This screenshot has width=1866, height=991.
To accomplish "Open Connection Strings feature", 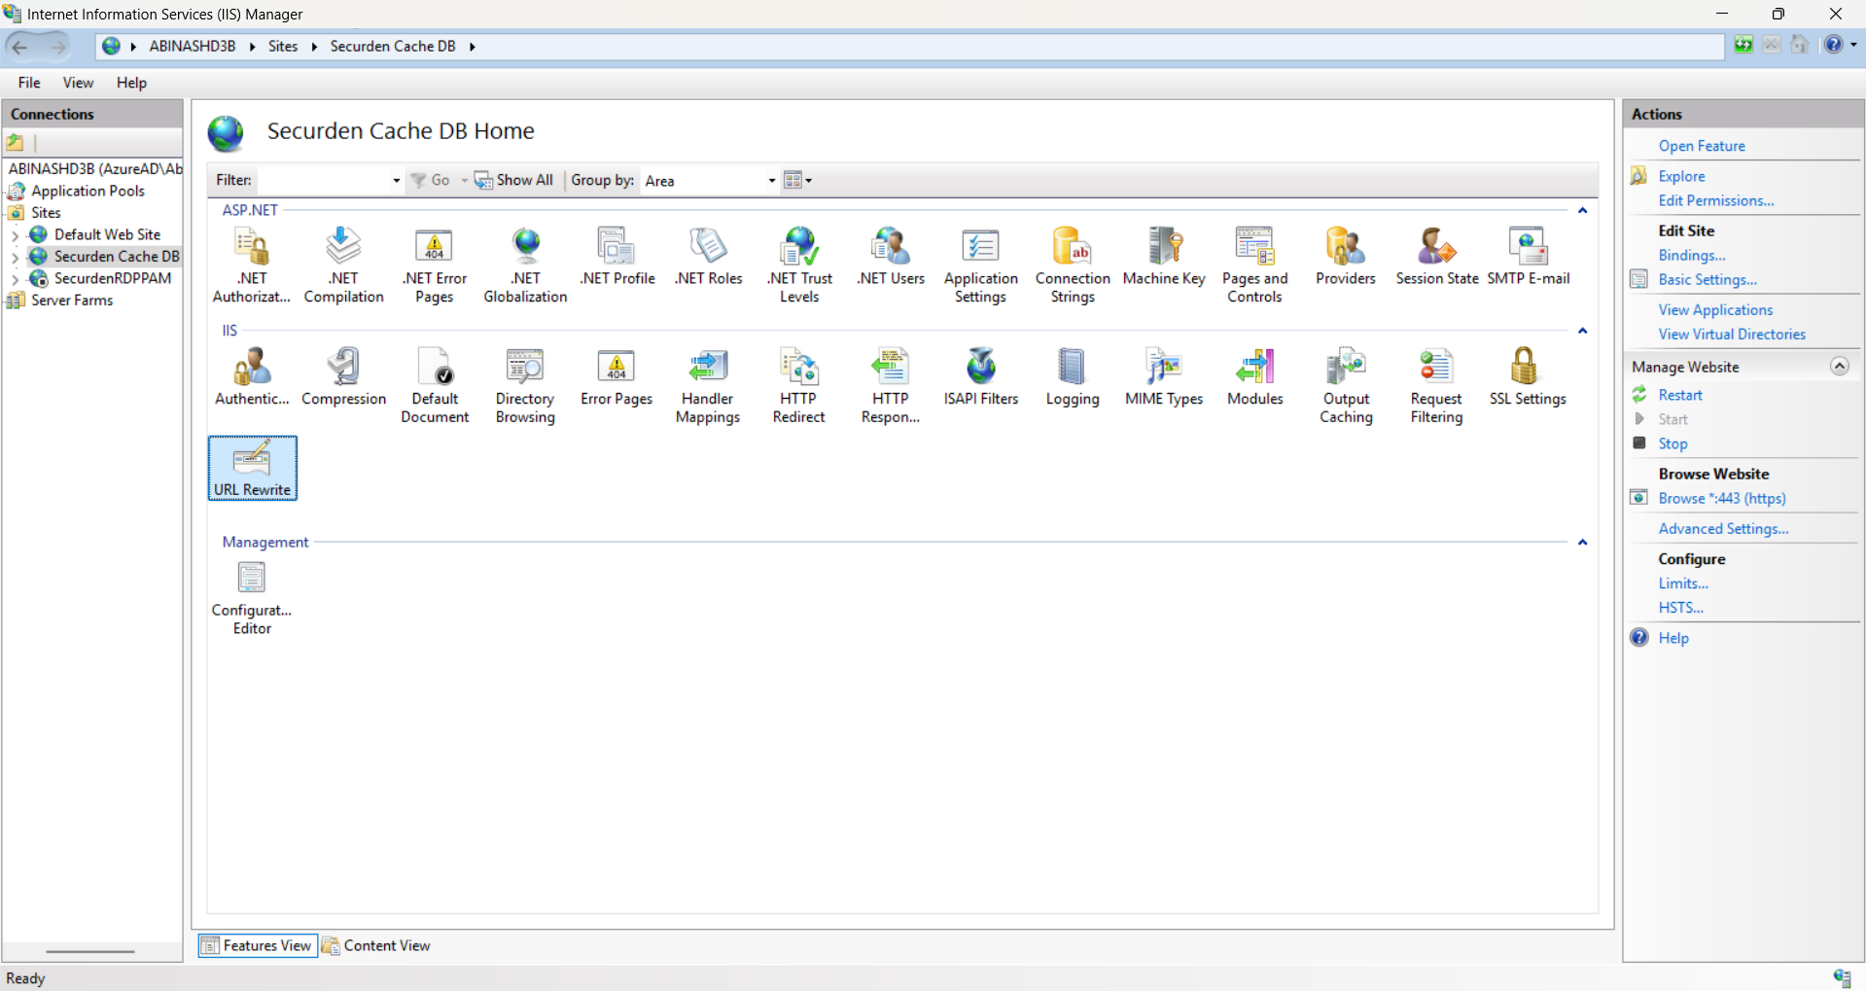I will [x=1073, y=265].
